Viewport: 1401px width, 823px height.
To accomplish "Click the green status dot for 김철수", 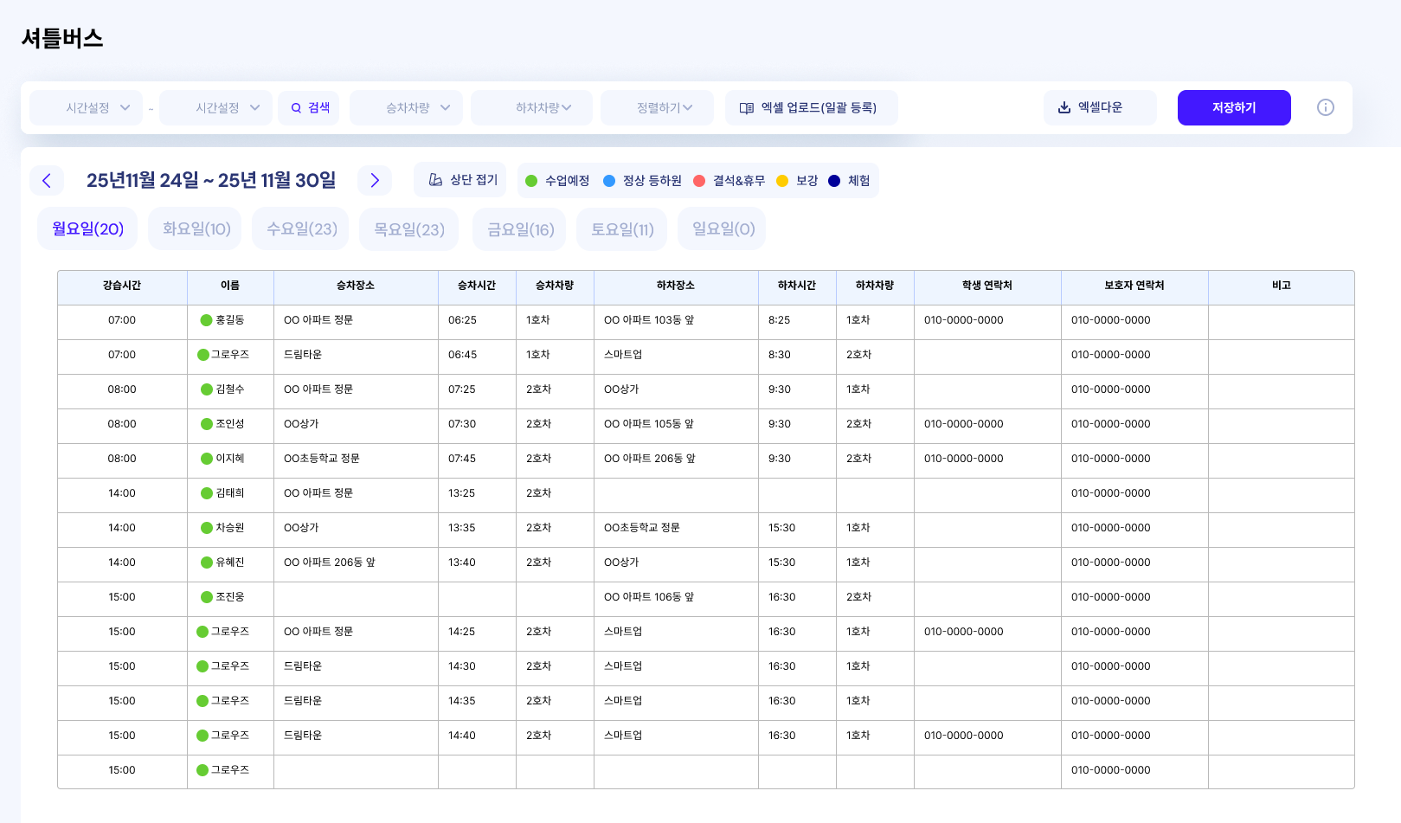I will (206, 389).
